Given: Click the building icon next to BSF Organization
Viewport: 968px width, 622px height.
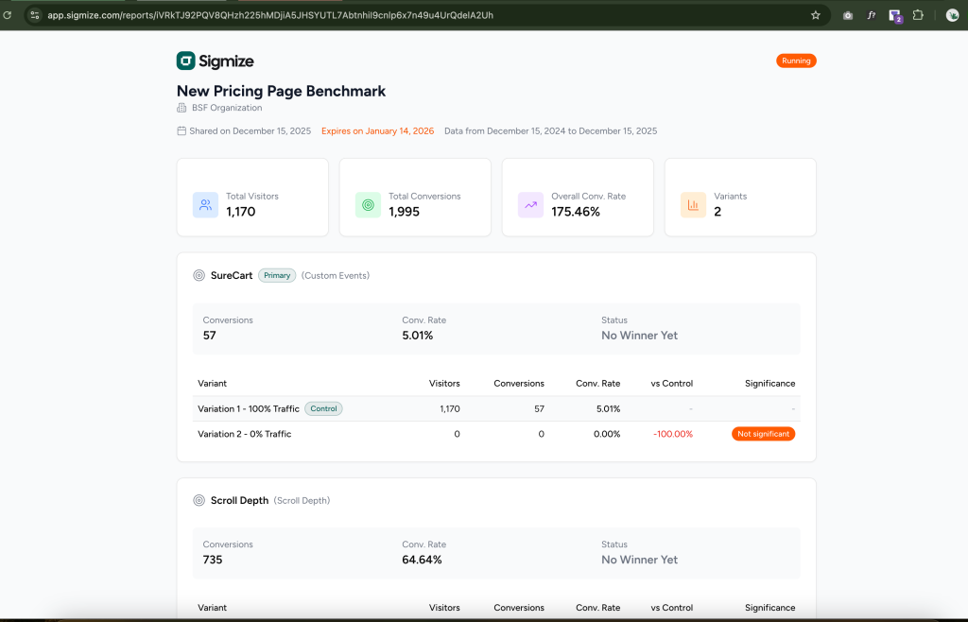Looking at the screenshot, I should tap(180, 108).
